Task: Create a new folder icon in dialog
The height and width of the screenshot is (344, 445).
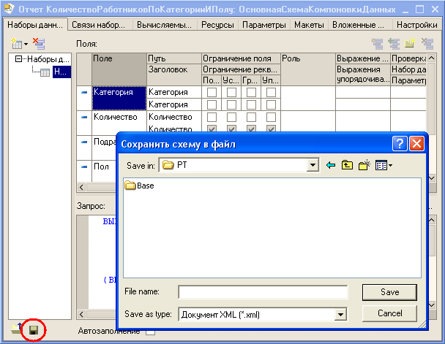Action: [x=364, y=165]
